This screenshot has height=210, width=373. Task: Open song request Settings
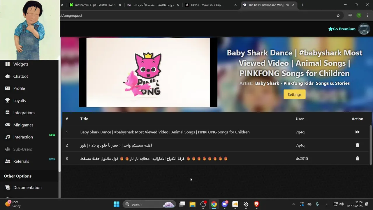point(294,94)
